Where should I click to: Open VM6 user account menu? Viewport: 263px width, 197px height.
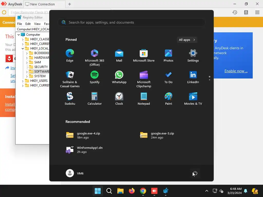click(75, 173)
